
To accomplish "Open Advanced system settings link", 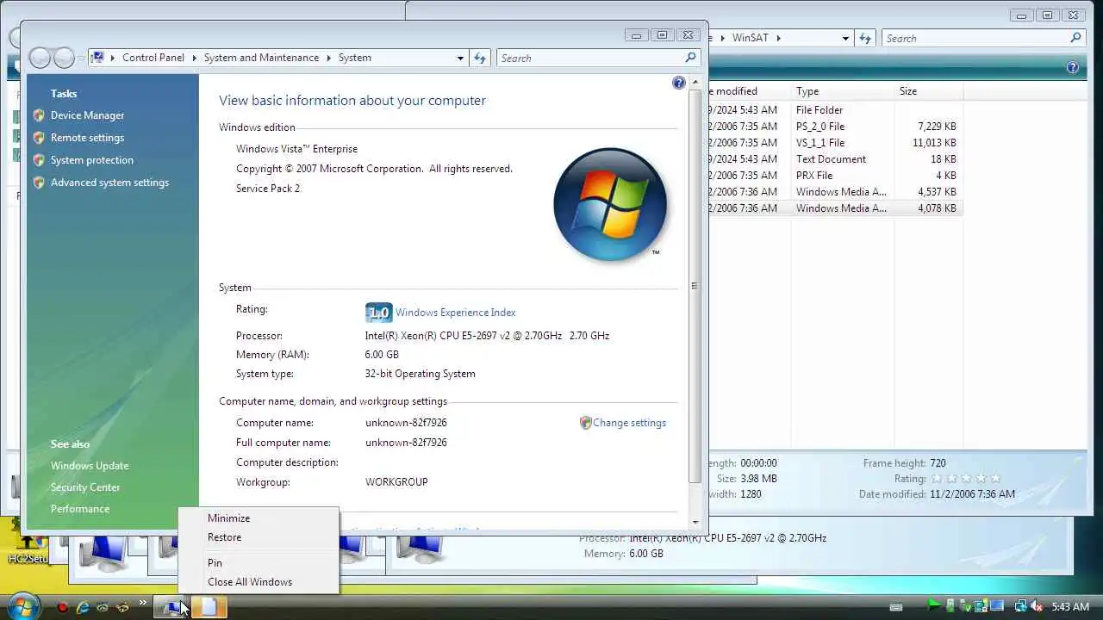I will [x=109, y=183].
